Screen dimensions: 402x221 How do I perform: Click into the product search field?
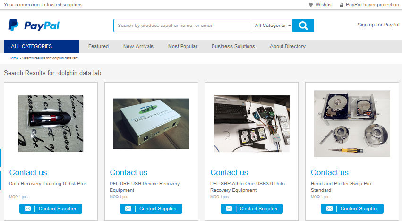pos(182,25)
